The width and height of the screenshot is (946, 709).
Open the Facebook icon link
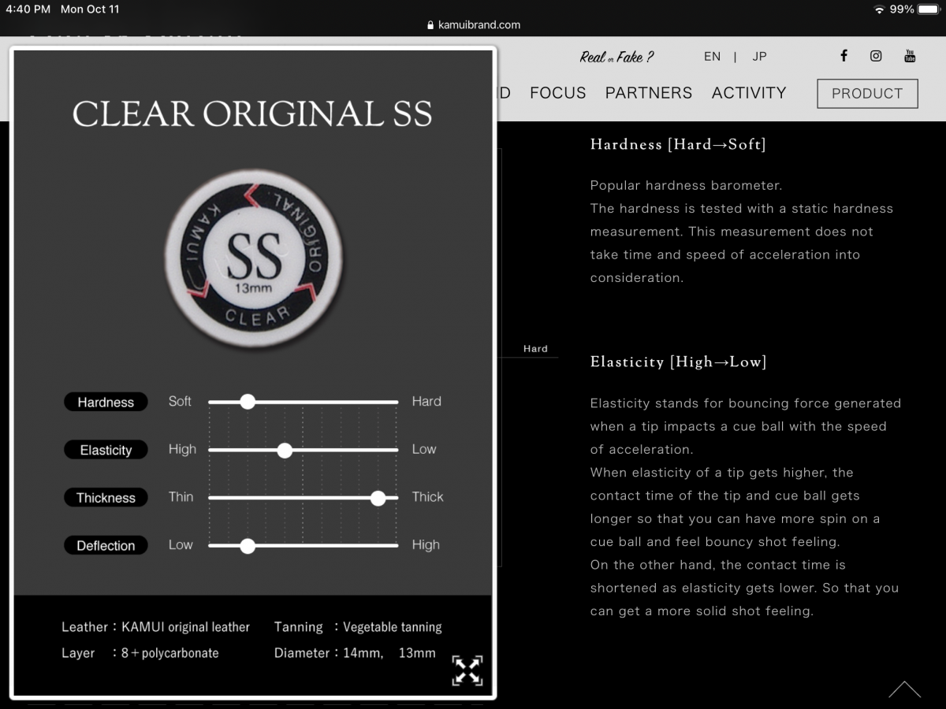tap(844, 56)
